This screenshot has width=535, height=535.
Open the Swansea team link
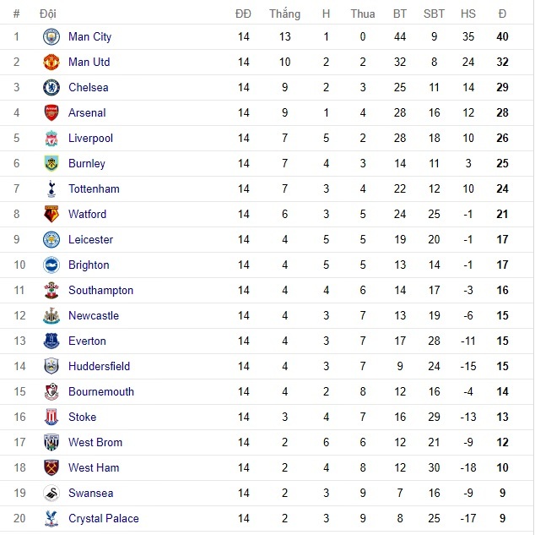(x=90, y=494)
